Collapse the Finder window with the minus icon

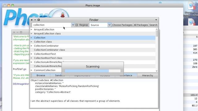pos(35,20)
